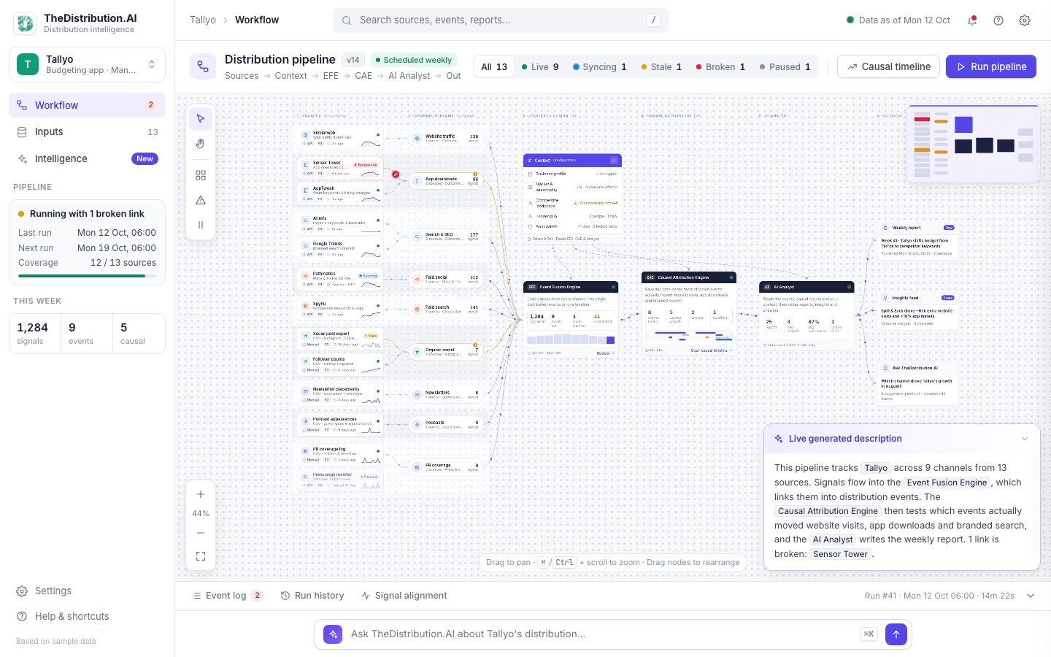Select the pointer tool in canvas toolbar
Viewport: 1051px width, 657px height.
tap(201, 119)
